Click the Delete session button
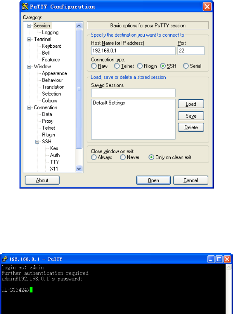 pyautogui.click(x=191, y=128)
